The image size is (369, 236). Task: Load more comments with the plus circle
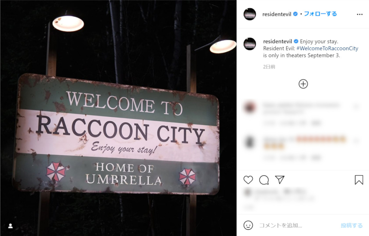(x=303, y=84)
